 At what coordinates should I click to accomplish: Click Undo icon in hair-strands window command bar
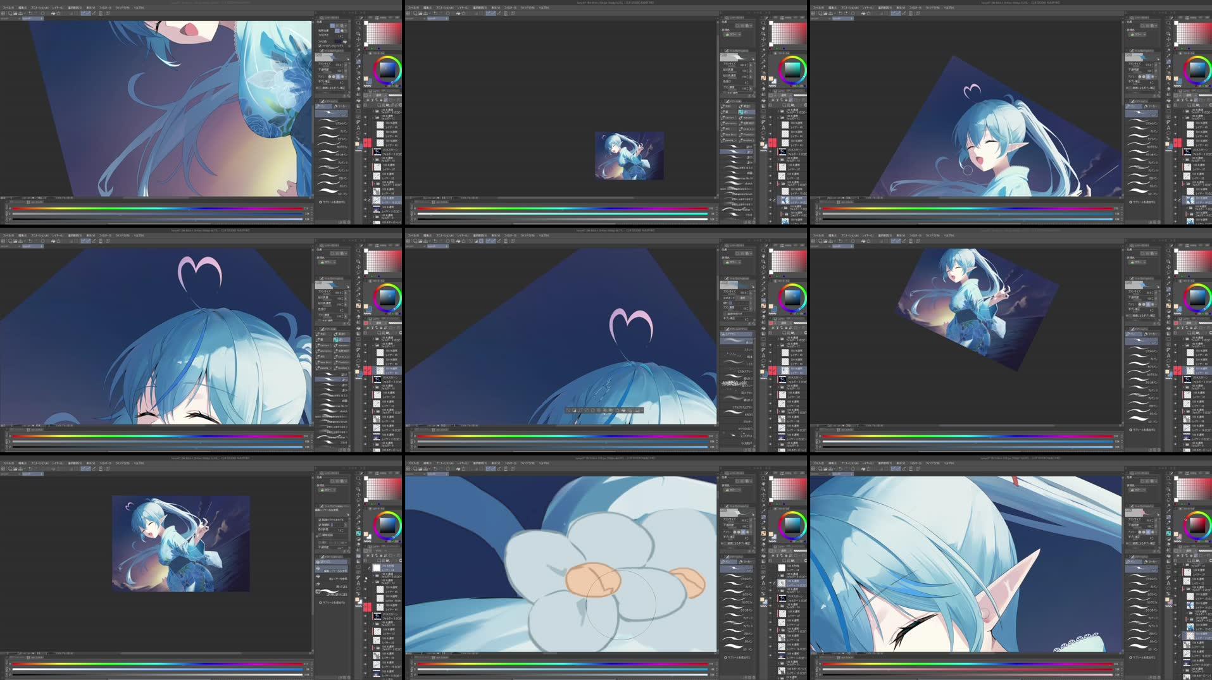pyautogui.click(x=32, y=13)
